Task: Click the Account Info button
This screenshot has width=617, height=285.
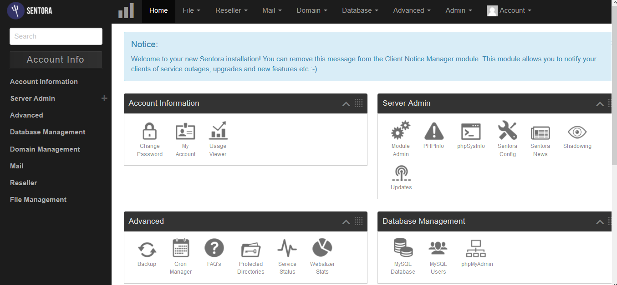Action: pyautogui.click(x=56, y=59)
